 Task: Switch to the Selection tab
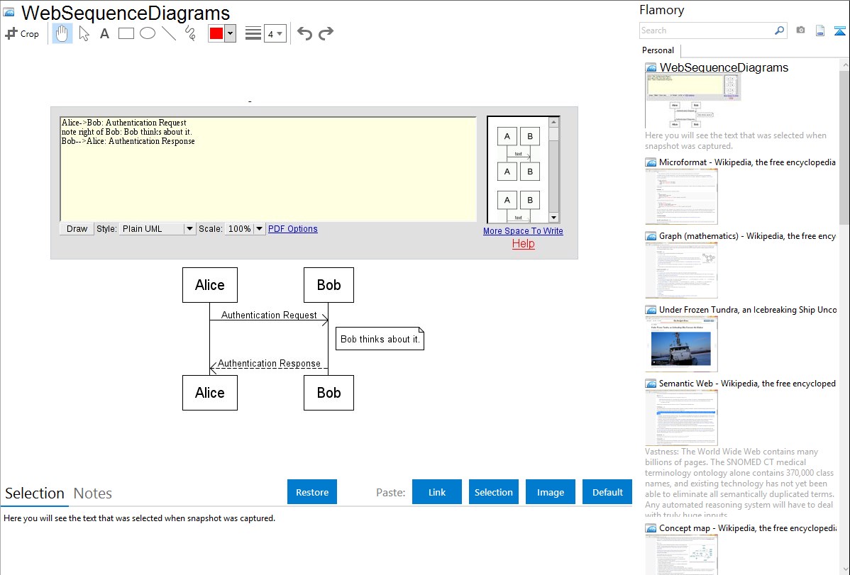35,493
